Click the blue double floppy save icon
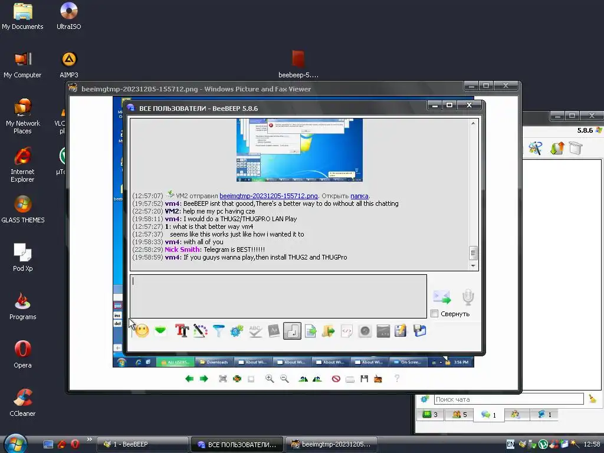The height and width of the screenshot is (453, 604). pos(419,330)
